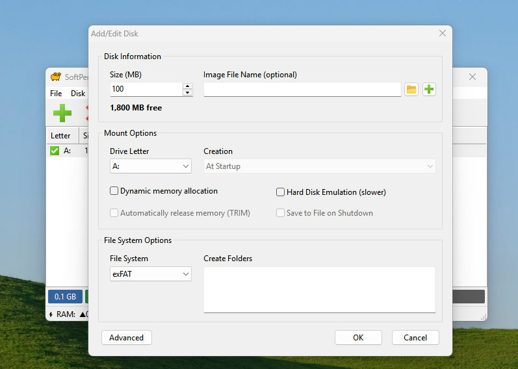Open the File menu

pos(57,94)
